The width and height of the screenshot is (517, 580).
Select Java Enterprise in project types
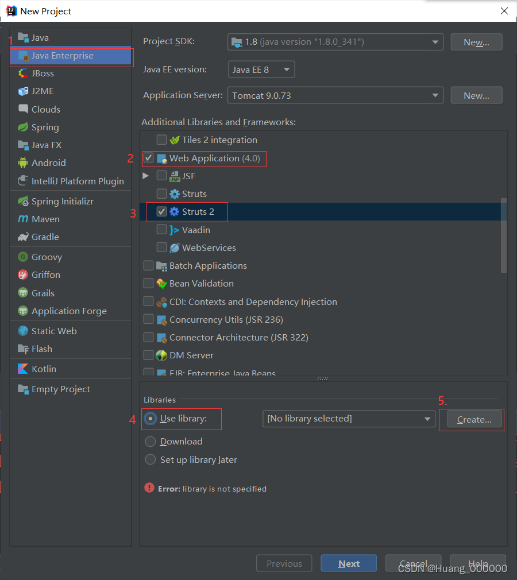(x=70, y=56)
